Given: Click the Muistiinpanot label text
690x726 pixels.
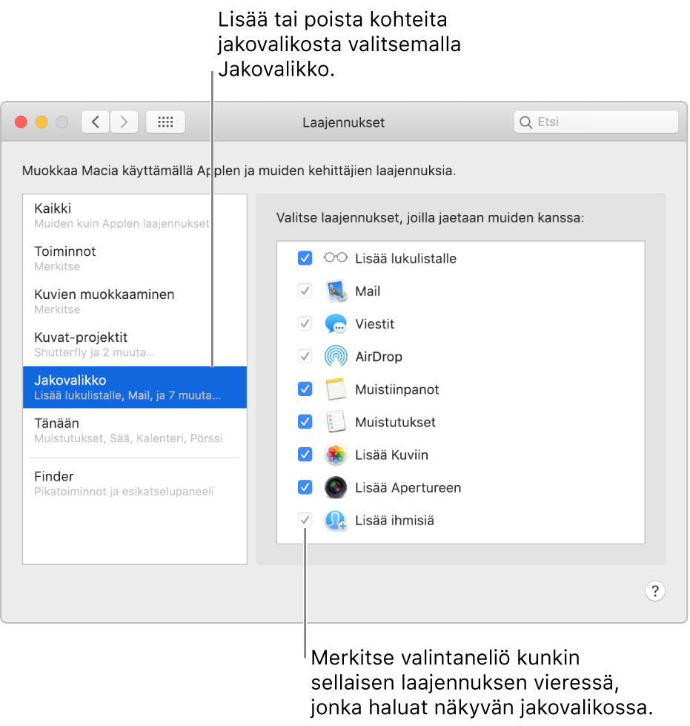Looking at the screenshot, I should point(397,389).
